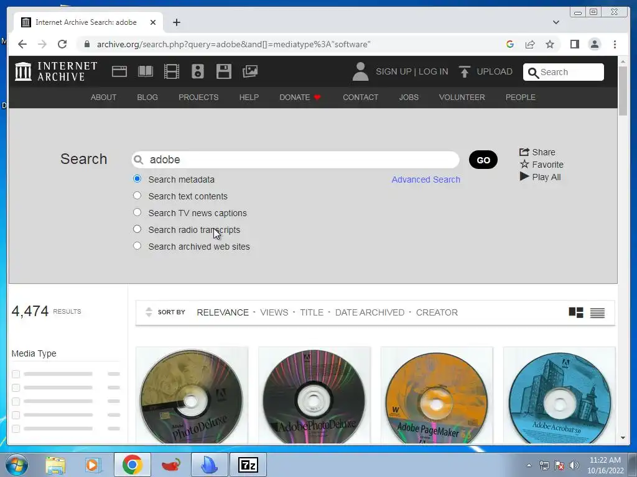Toggle sort direction arrows beside SORT BY

point(149,312)
